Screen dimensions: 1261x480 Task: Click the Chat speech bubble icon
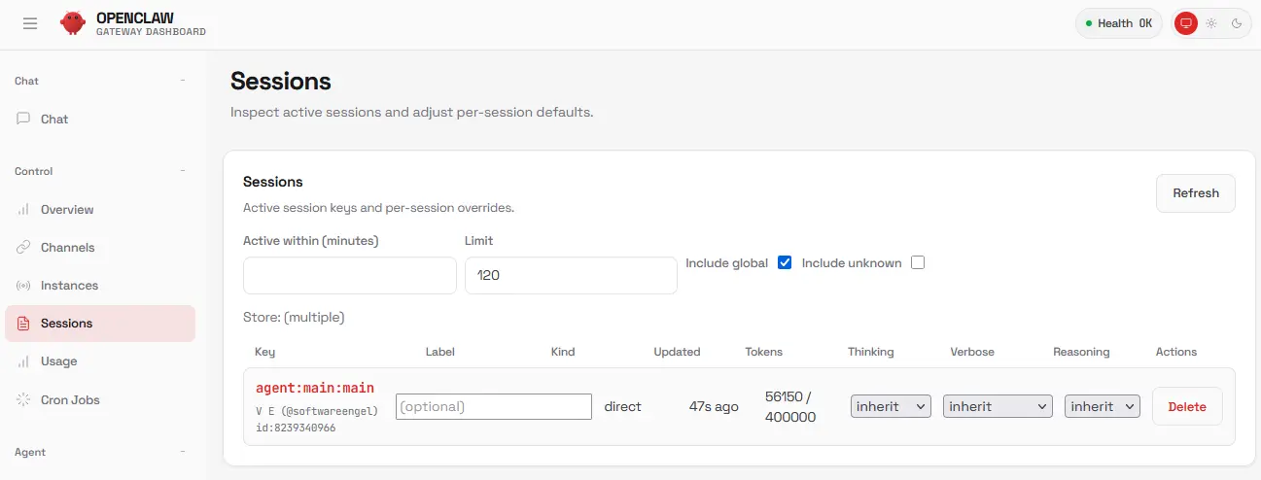(x=23, y=119)
